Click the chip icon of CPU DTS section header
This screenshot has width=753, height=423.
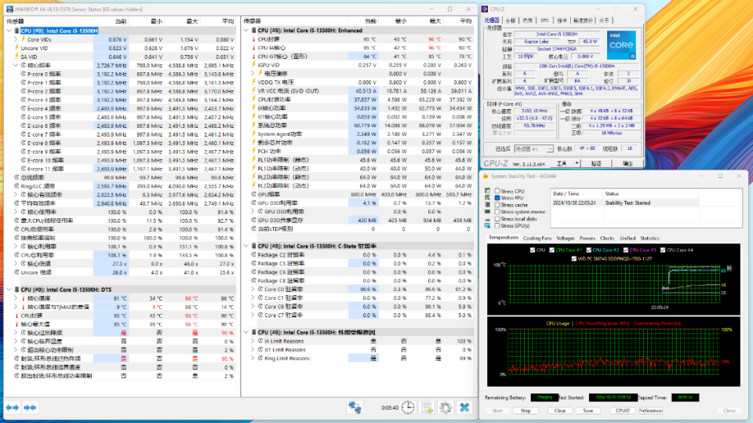[x=16, y=290]
